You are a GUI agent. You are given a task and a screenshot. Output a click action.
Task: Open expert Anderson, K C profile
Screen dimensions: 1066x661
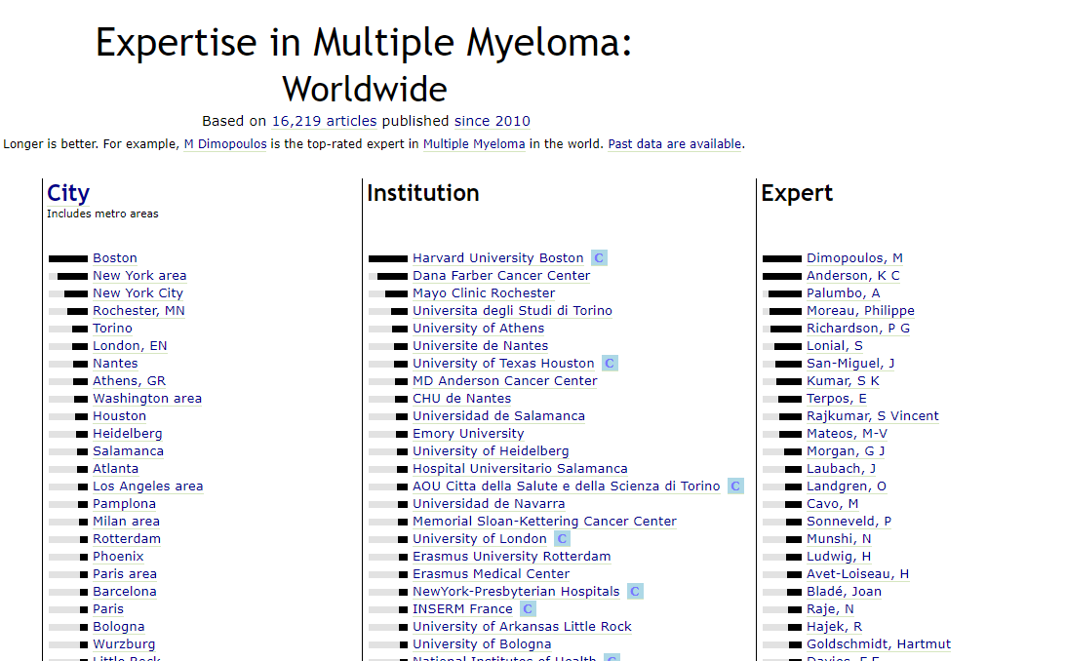[x=852, y=276]
